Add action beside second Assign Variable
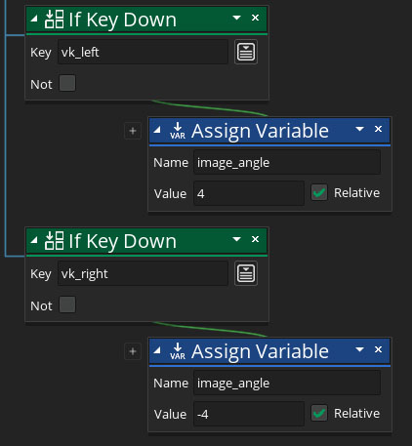The height and width of the screenshot is (446, 412). [x=133, y=351]
